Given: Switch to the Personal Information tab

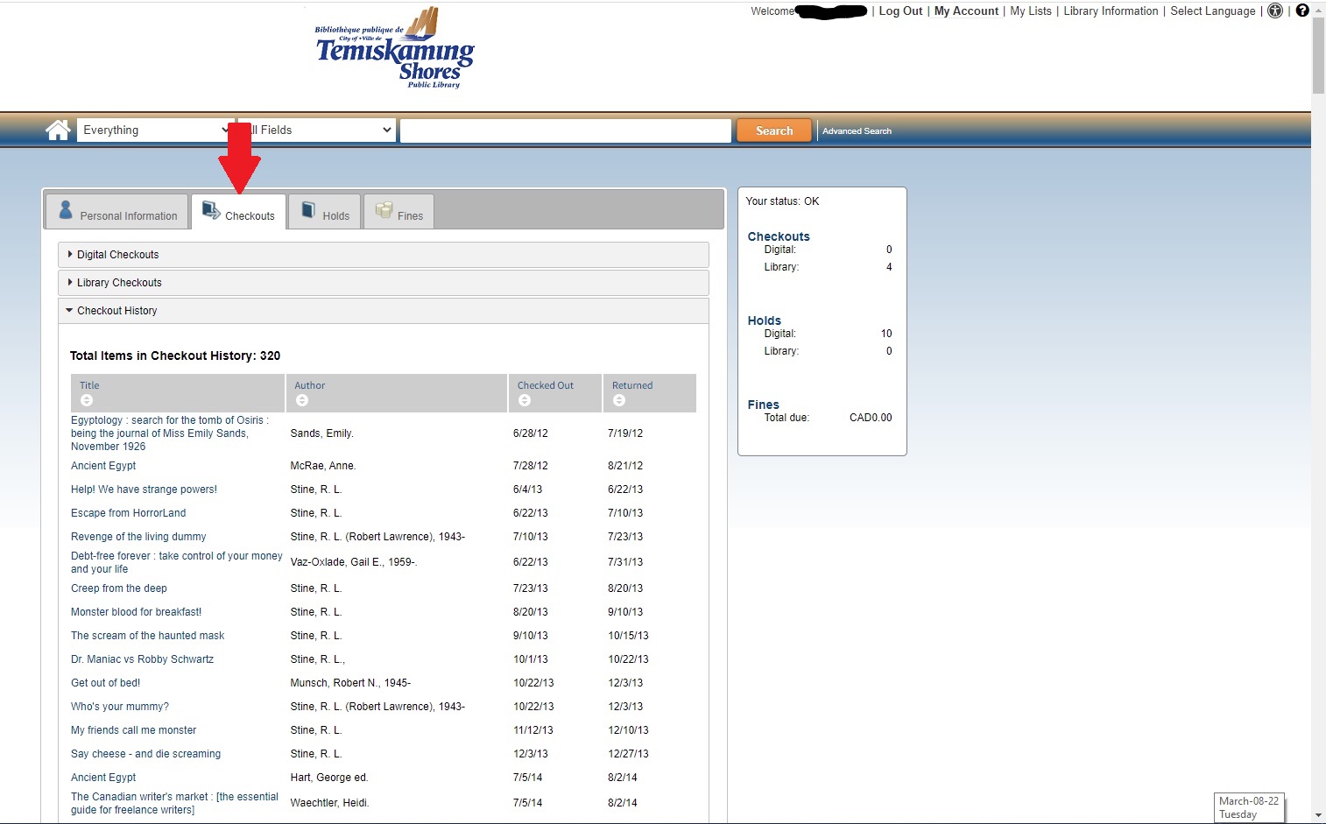Looking at the screenshot, I should pos(117,212).
